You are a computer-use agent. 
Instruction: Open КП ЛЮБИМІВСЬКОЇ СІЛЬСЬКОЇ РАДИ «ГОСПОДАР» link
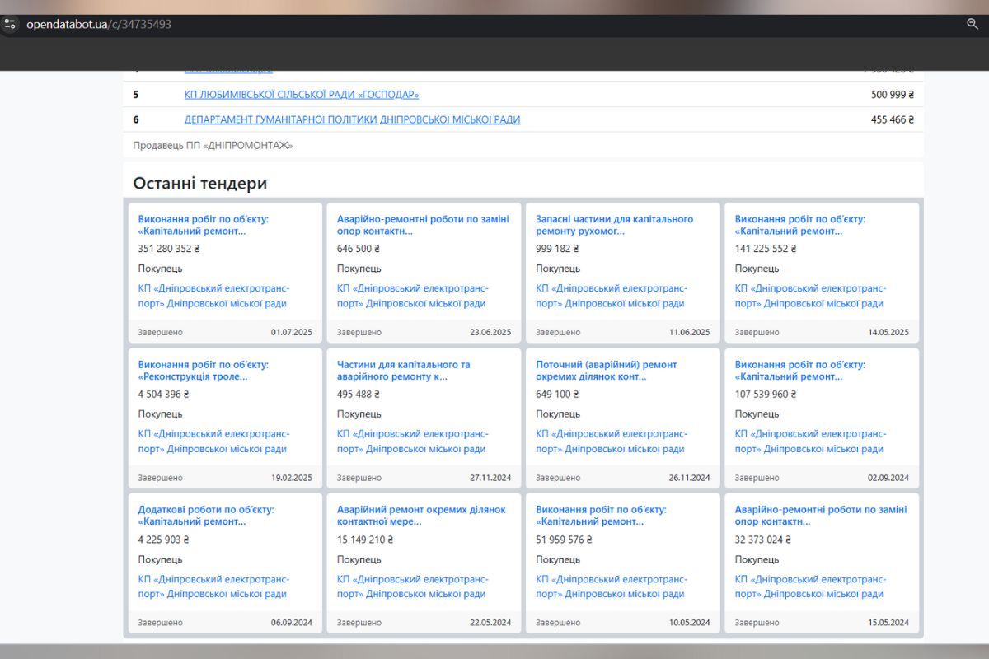click(x=302, y=95)
